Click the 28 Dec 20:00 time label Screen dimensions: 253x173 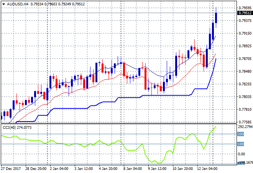click(x=36, y=169)
